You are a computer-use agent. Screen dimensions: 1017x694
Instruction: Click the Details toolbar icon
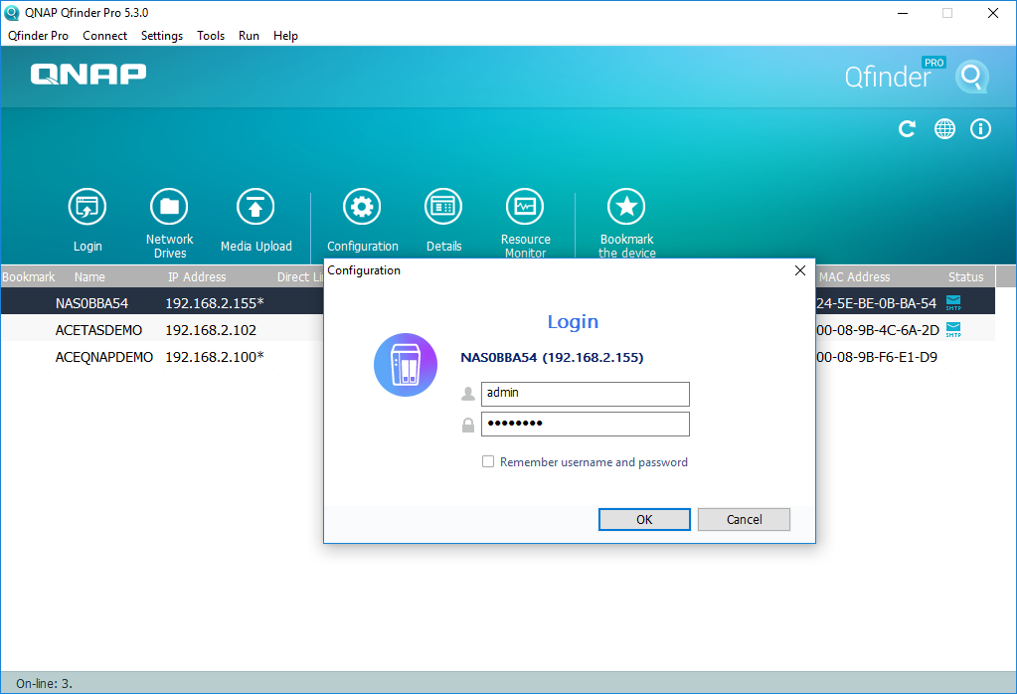pos(443,207)
